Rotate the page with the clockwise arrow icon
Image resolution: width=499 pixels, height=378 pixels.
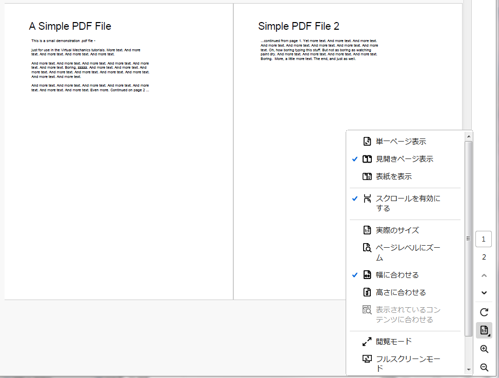point(484,312)
